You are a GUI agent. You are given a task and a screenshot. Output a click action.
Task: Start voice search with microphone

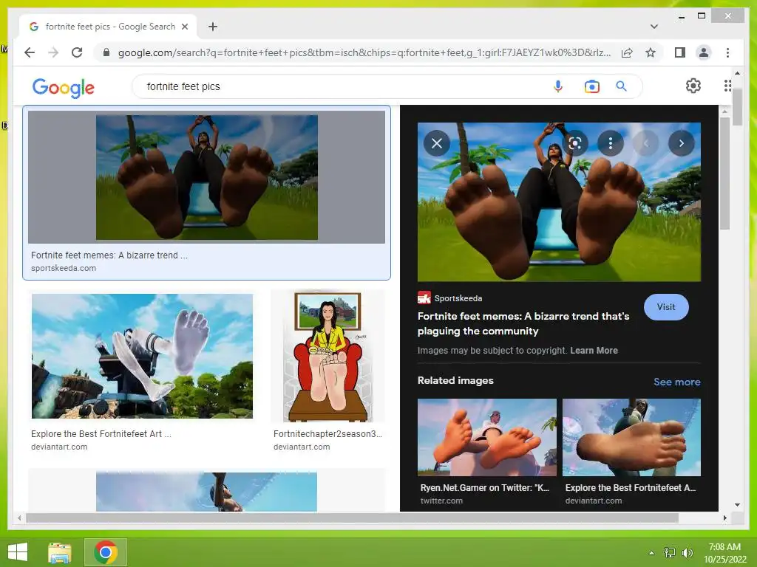[x=557, y=86]
